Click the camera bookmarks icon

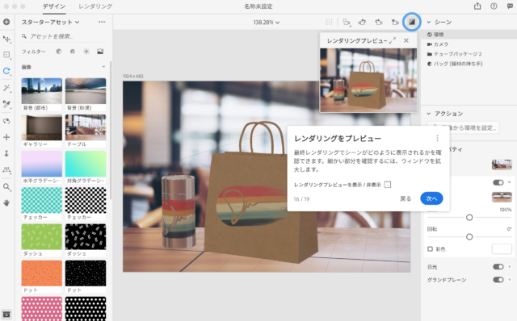click(395, 22)
